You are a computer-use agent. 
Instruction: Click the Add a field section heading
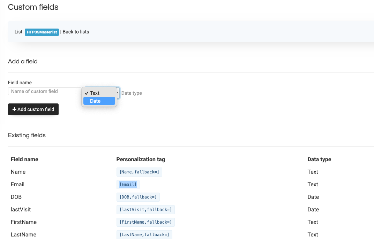tap(23, 61)
